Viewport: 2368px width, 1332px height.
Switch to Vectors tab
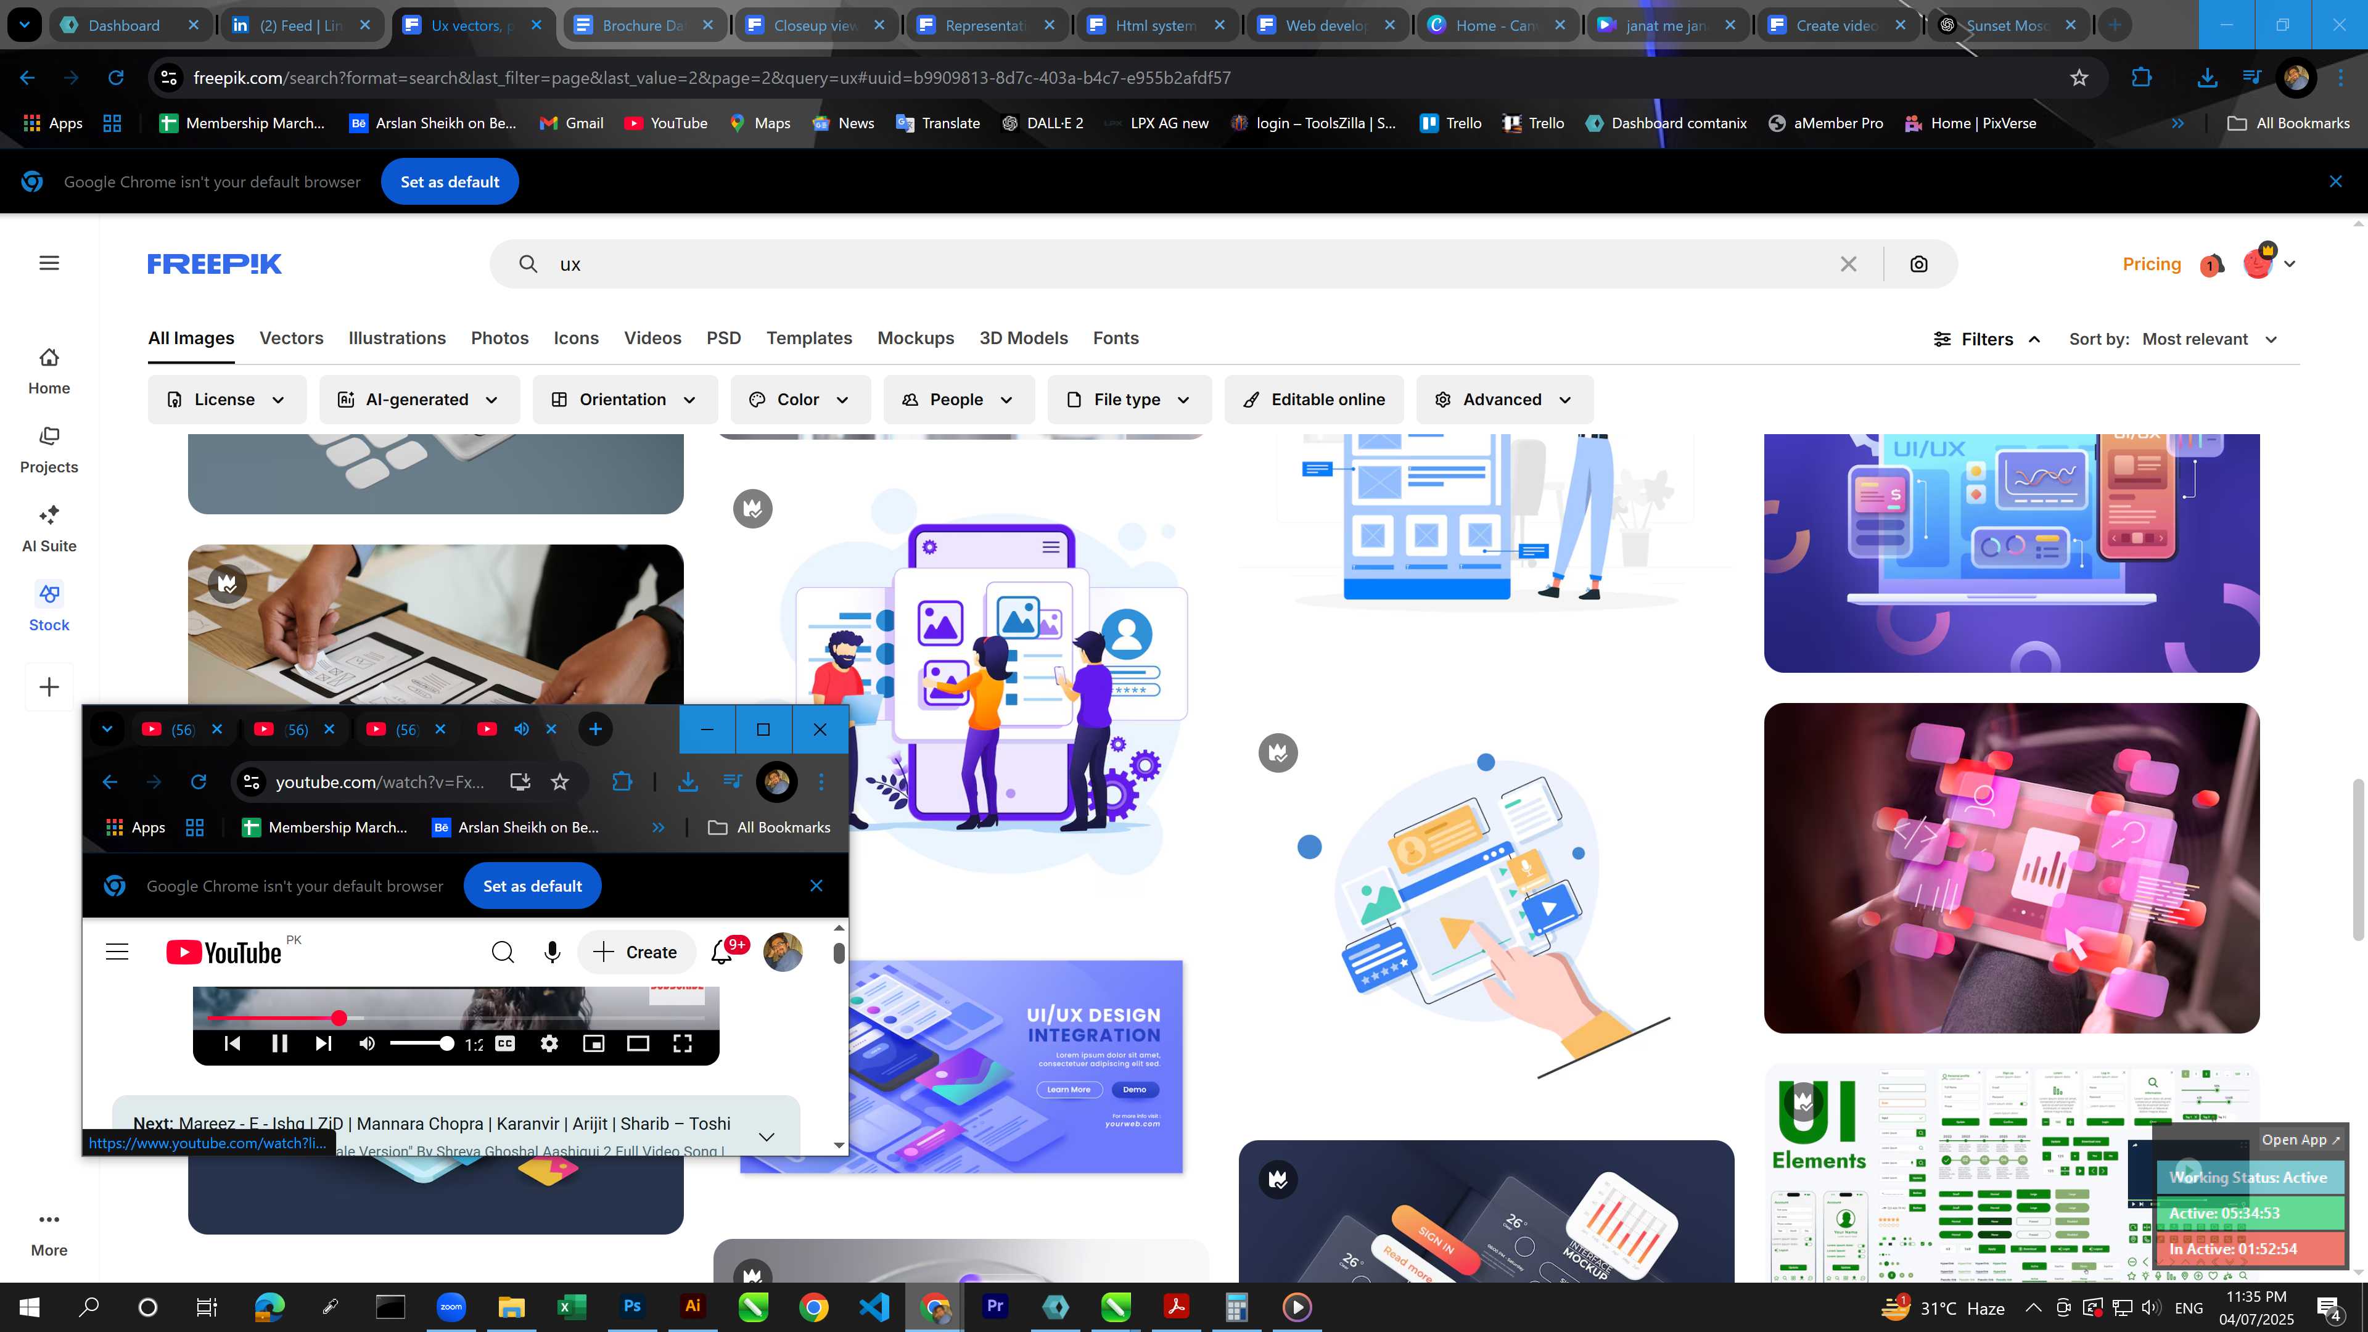292,339
